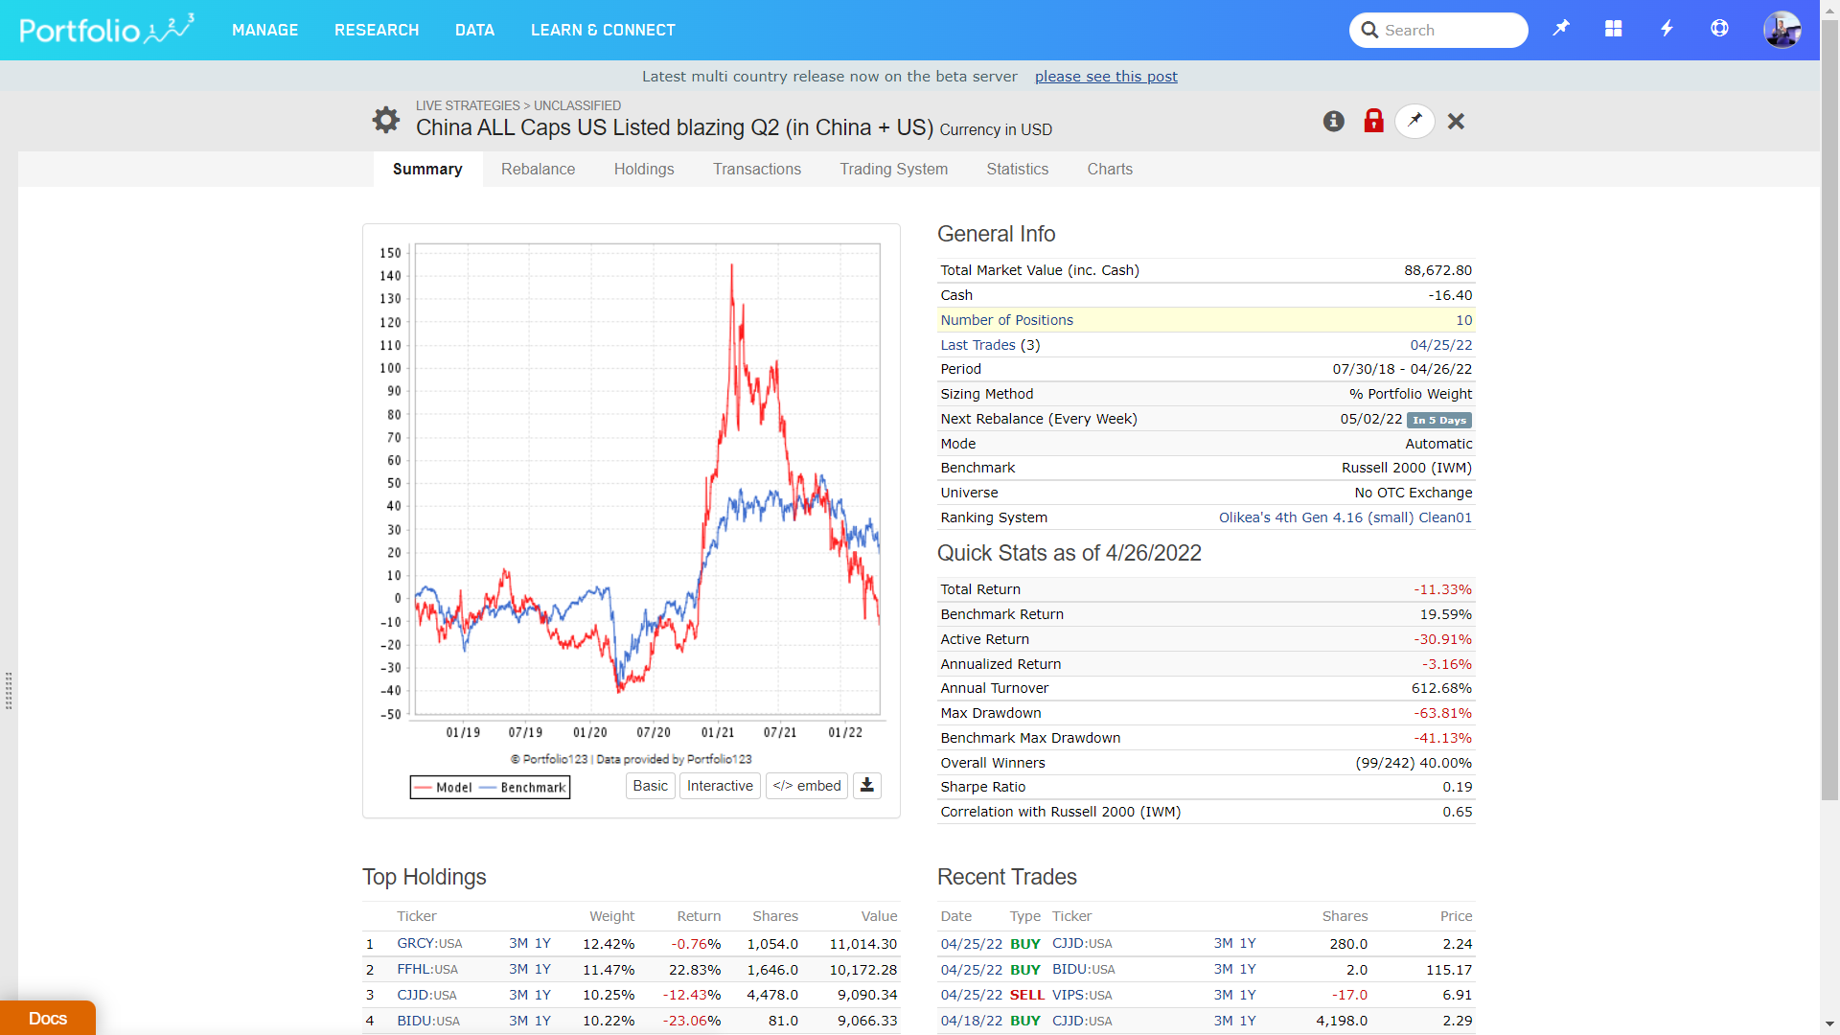Pin this strategy with the round pin button
1840x1035 pixels.
(x=1414, y=121)
